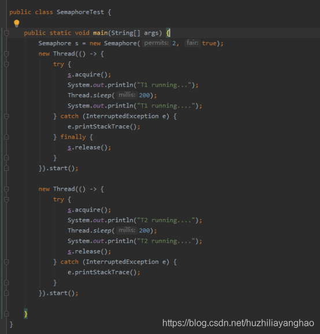This screenshot has height=334, width=320.
Task: Click 'public class' keywords on the class declaration
Action: click(x=31, y=12)
